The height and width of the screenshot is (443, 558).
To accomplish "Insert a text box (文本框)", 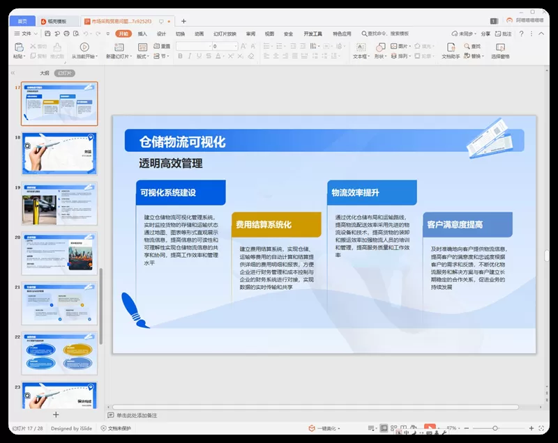I will pos(361,50).
